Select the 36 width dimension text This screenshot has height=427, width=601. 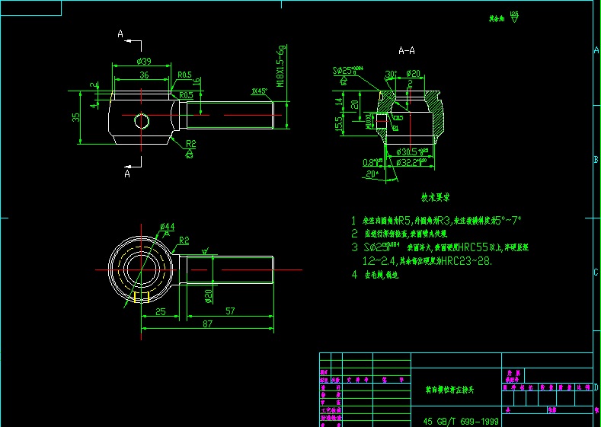pos(144,75)
